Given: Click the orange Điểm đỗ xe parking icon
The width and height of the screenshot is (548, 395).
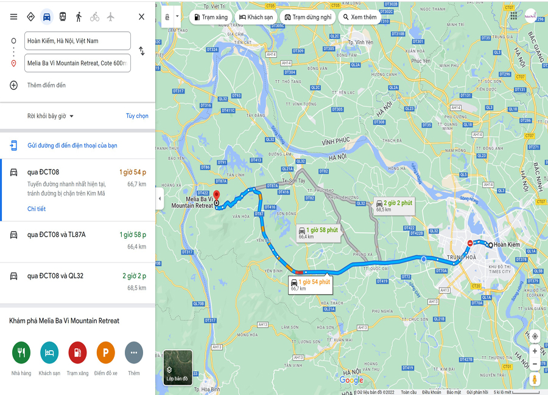Looking at the screenshot, I should click(105, 352).
